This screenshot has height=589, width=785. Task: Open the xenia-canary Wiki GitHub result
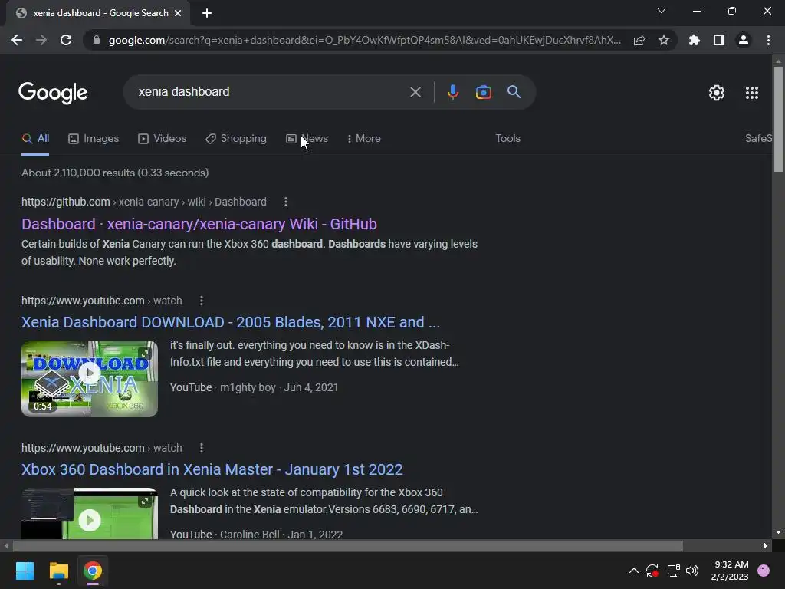pyautogui.click(x=199, y=224)
